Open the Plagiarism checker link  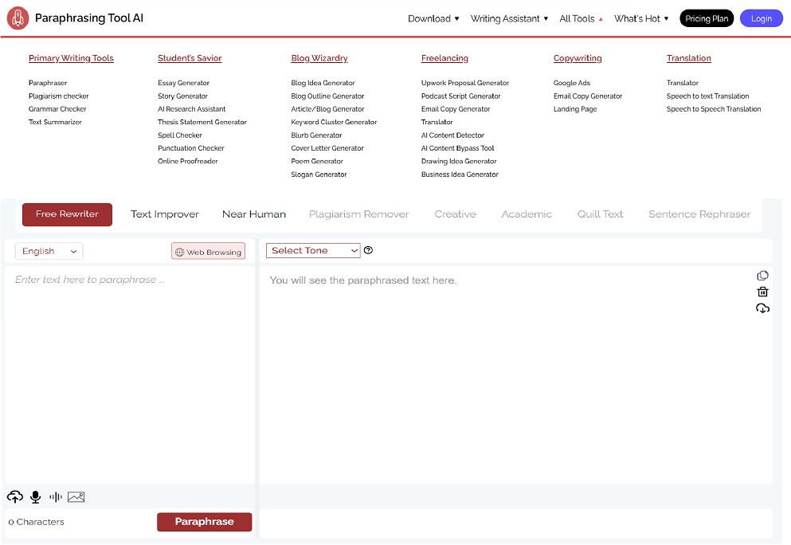58,96
